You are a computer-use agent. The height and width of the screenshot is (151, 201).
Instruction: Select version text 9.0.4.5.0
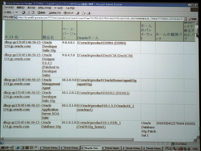[x=68, y=55]
